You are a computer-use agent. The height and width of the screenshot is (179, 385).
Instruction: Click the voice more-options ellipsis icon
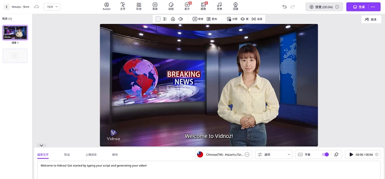[x=247, y=154]
